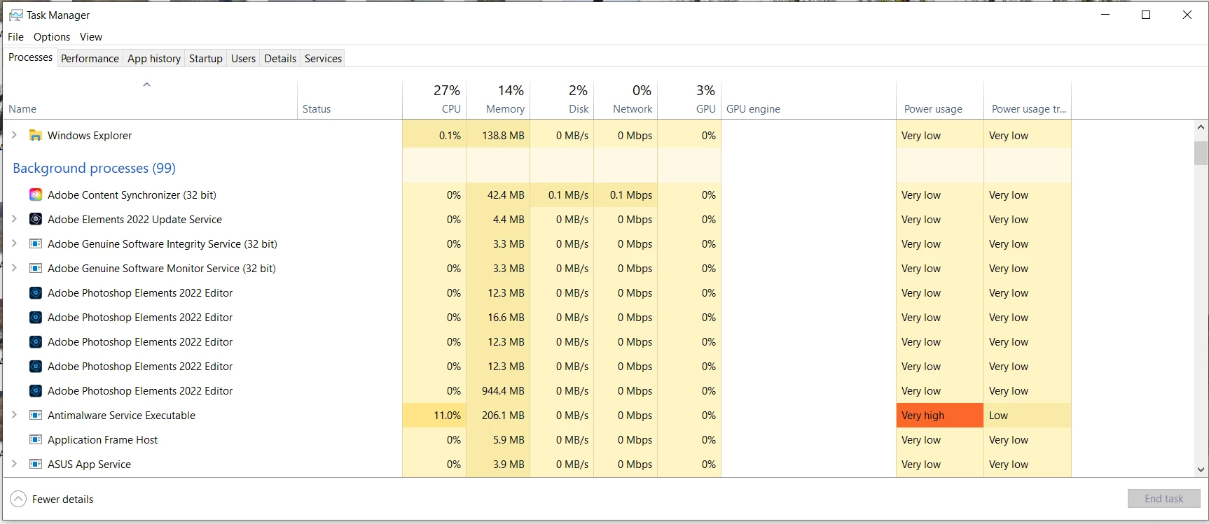Sort by the GPU column header

click(x=689, y=100)
